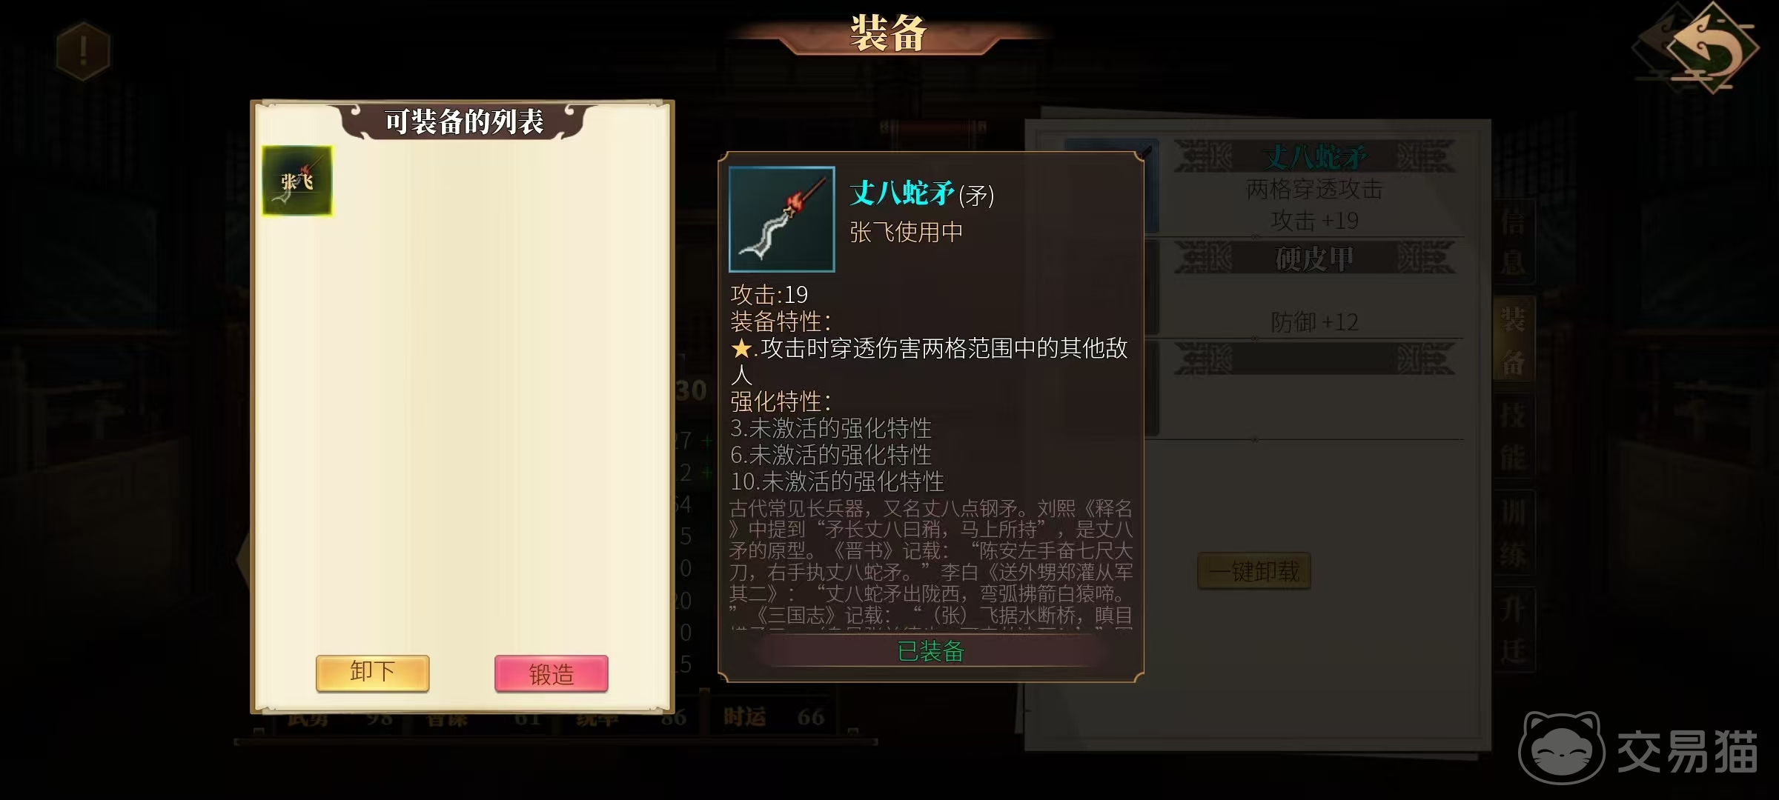This screenshot has height=800, width=1779.
Task: Switch to the 信息 side tab
Action: tap(1513, 242)
